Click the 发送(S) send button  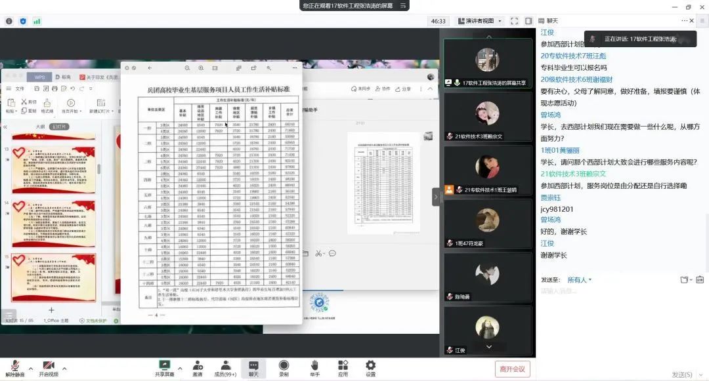(681, 374)
